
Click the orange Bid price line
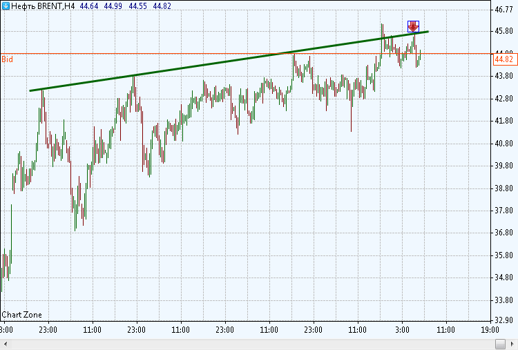click(x=246, y=53)
